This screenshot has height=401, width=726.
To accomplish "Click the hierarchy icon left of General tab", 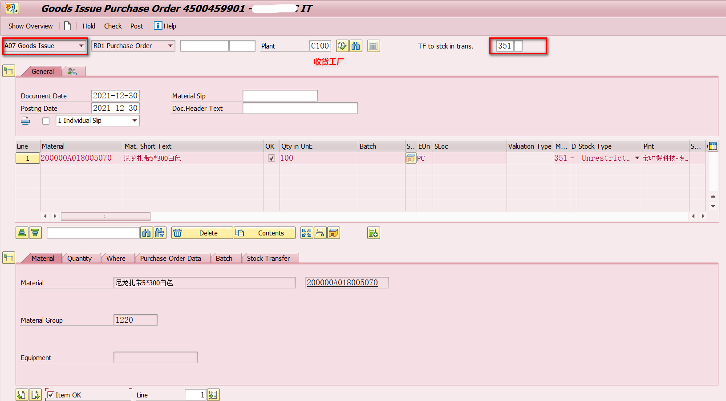I will [x=8, y=70].
